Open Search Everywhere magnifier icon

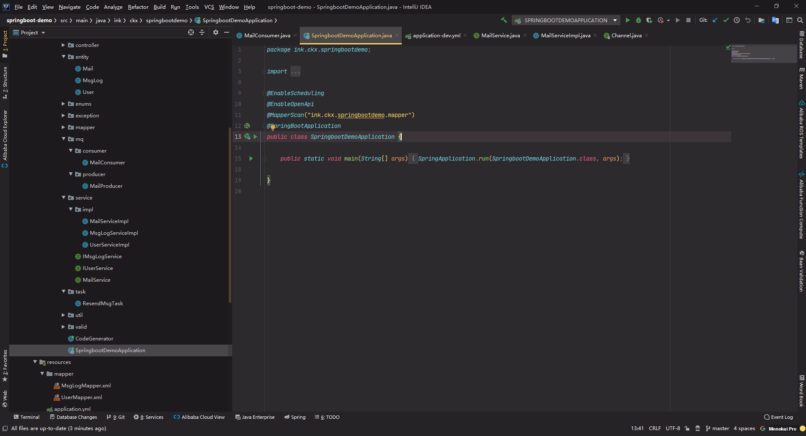pyautogui.click(x=800, y=20)
